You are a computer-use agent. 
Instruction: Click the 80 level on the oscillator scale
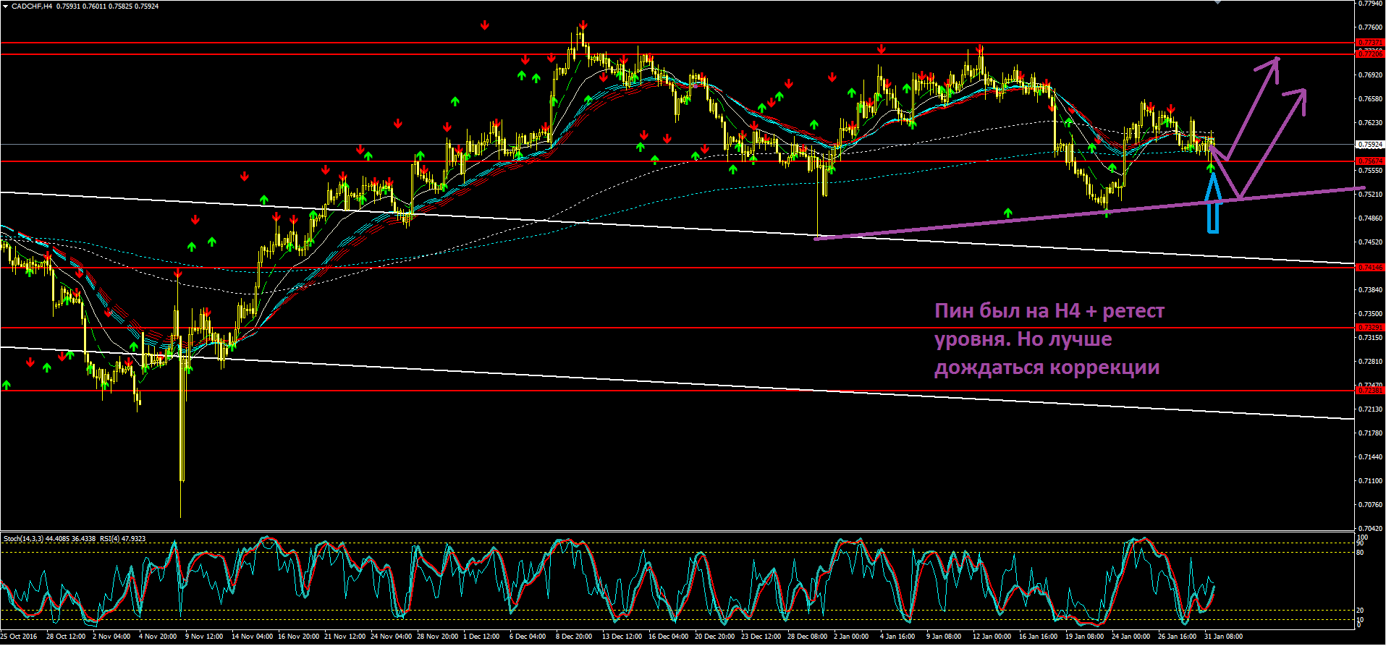tap(1361, 553)
